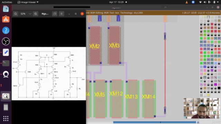The width and height of the screenshot is (221, 124).
Task: Open Ubuntu Software from the dock
Action: (x=6, y=19)
